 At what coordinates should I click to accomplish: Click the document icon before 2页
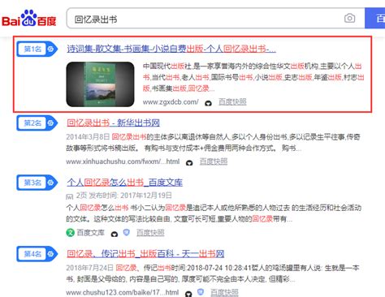(69, 196)
